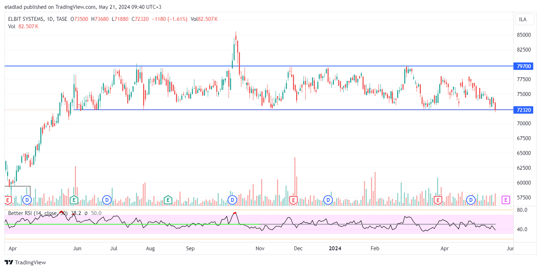The image size is (541, 270).
Task: Click the red earnings marker at chart's left edge
Action: [8, 200]
